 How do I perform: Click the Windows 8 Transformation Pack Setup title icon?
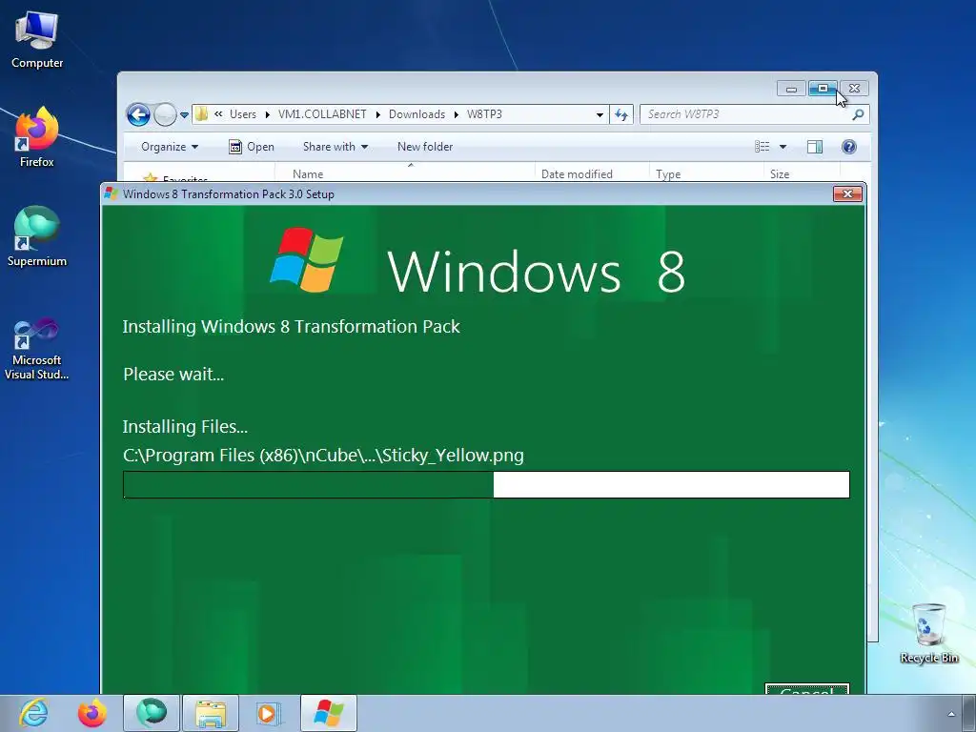(112, 193)
